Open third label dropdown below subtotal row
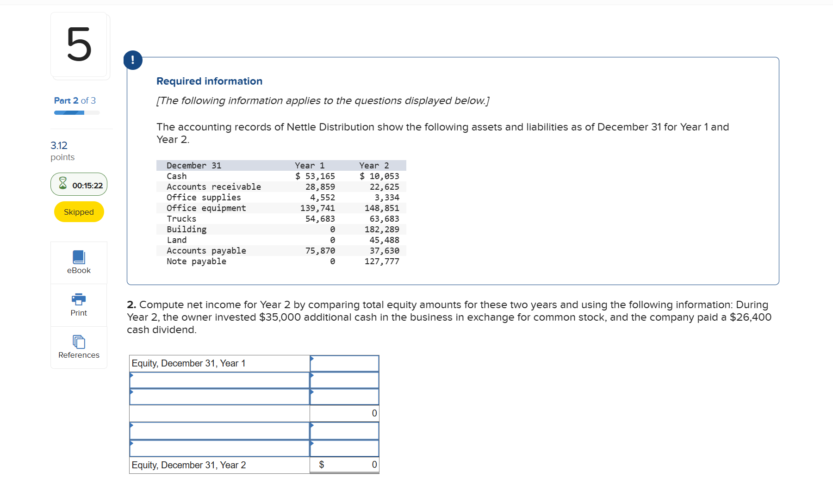The width and height of the screenshot is (833, 503). pos(219,431)
